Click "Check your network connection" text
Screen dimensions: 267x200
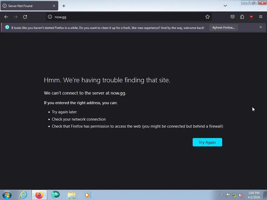click(x=79, y=119)
